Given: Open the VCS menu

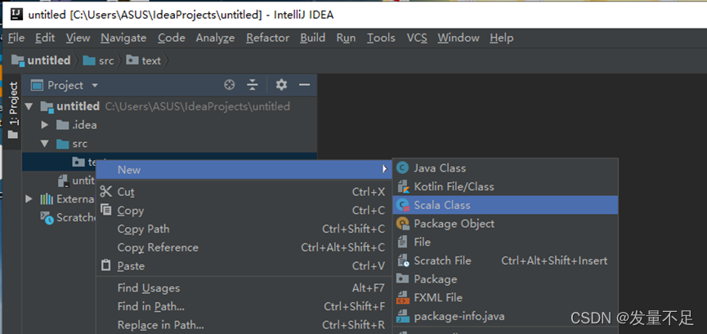Looking at the screenshot, I should point(417,38).
